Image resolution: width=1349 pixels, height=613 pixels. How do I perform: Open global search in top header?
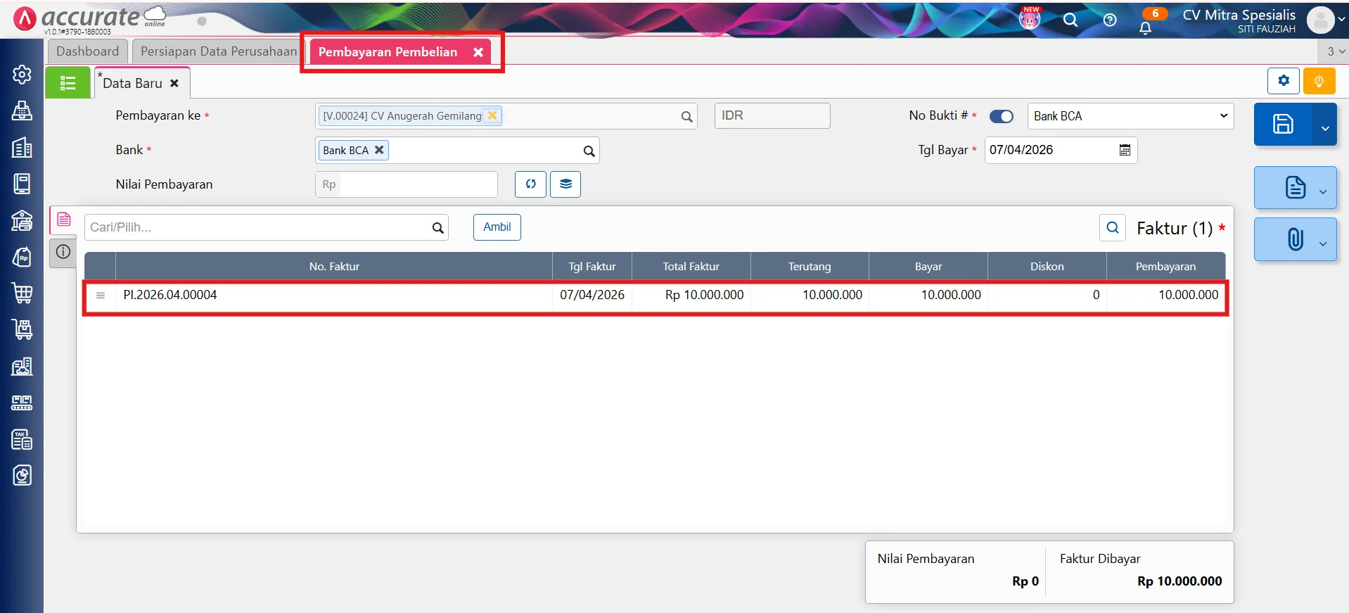coord(1070,20)
